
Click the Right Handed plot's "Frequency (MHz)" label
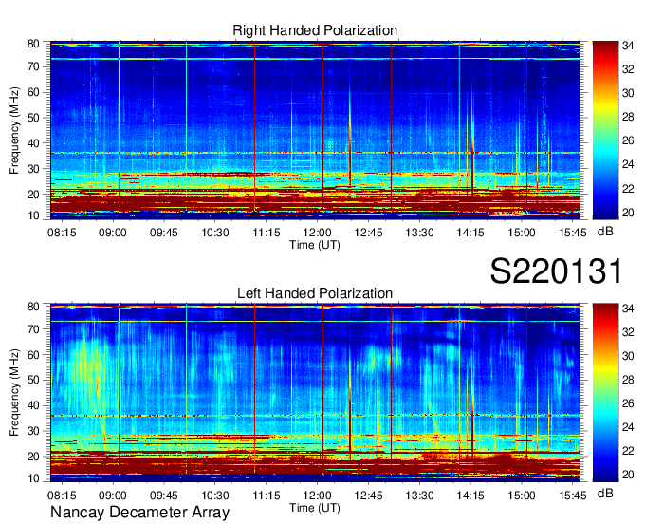point(14,130)
